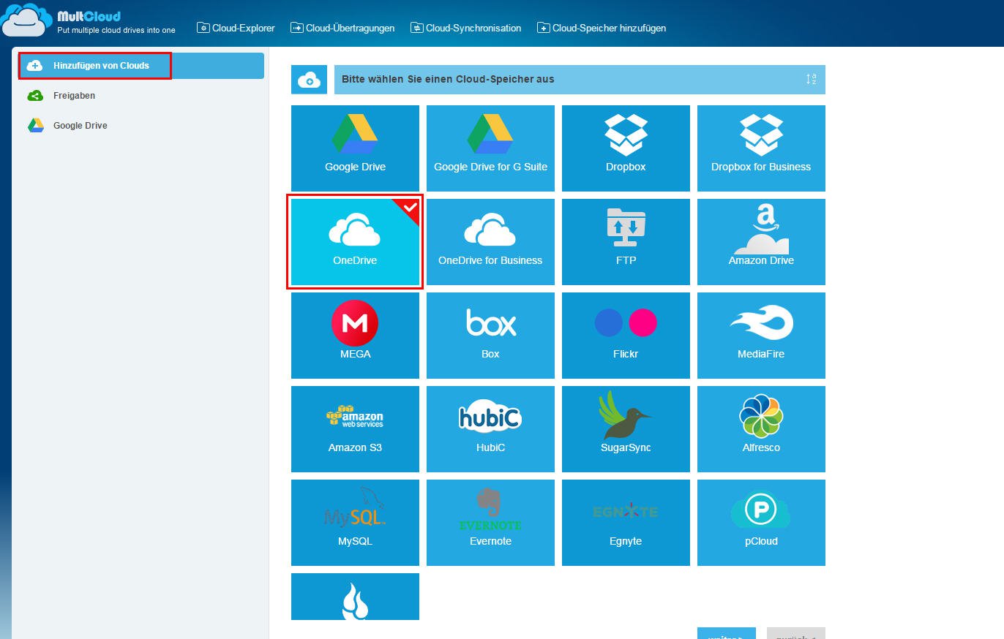Pick the HubiC tile
This screenshot has width=1004, height=639.
490,429
